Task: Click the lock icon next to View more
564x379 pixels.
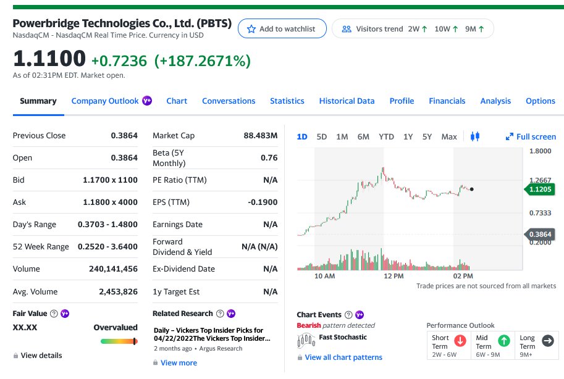Action: [x=155, y=362]
